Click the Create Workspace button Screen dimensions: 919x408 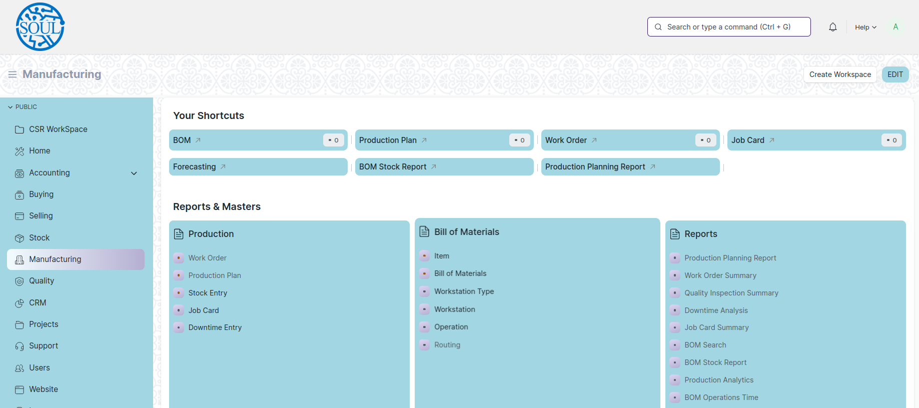click(840, 74)
